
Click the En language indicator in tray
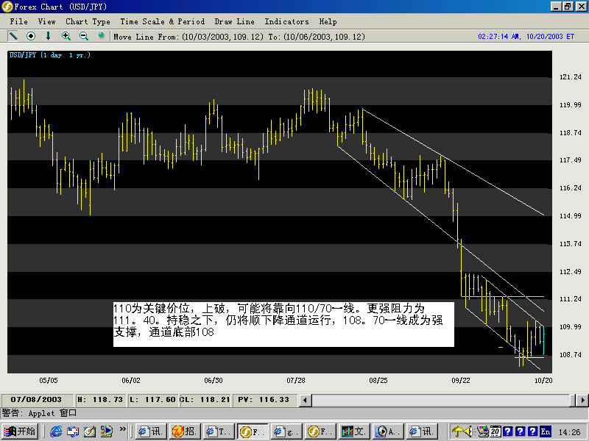(x=545, y=431)
